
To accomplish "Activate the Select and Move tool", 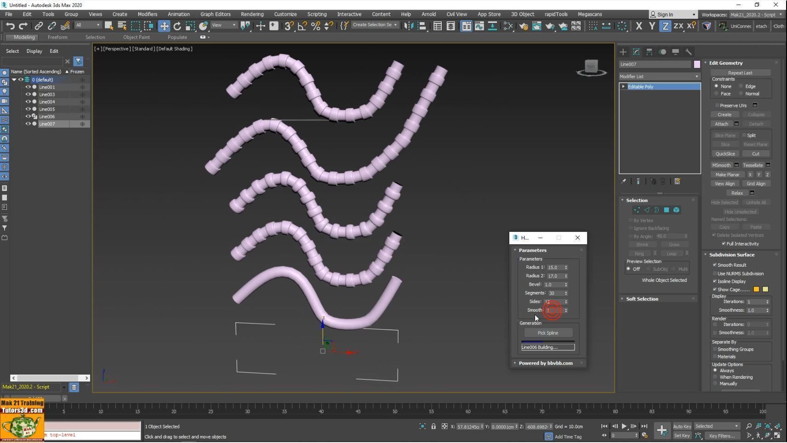I will click(164, 26).
